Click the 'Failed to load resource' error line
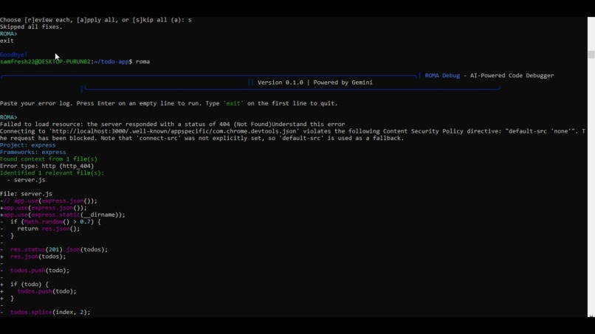This screenshot has height=334, width=595. [172, 124]
